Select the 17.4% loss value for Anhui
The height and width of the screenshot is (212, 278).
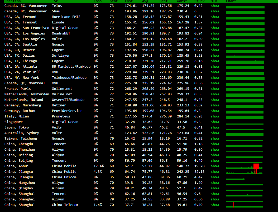pos(99,166)
